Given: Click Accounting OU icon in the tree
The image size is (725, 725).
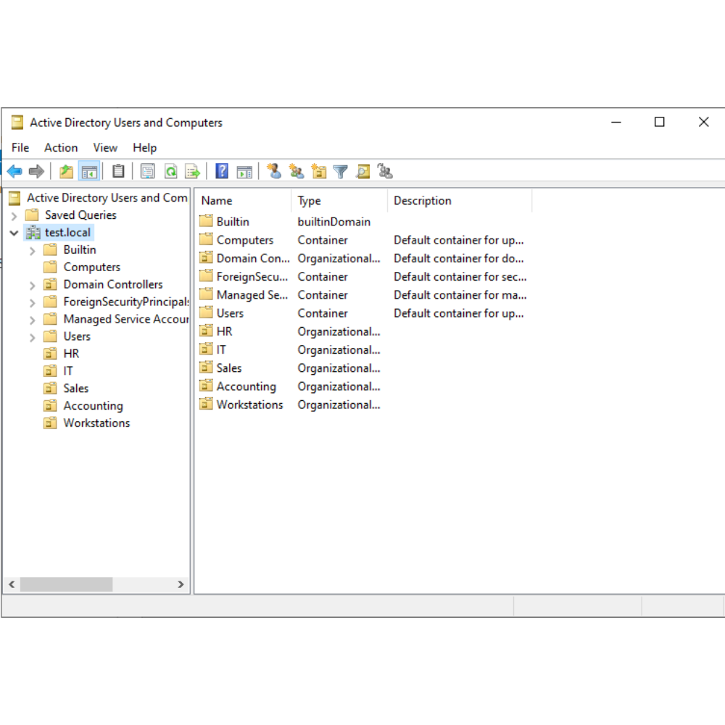Looking at the screenshot, I should tap(50, 405).
